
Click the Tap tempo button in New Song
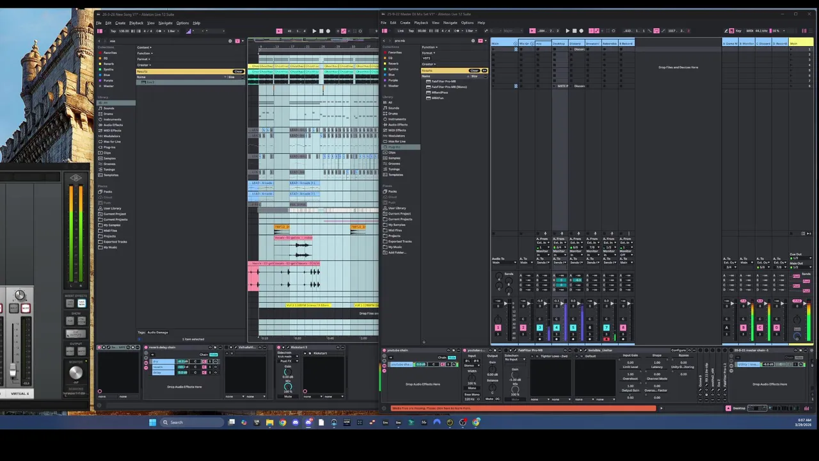(113, 31)
